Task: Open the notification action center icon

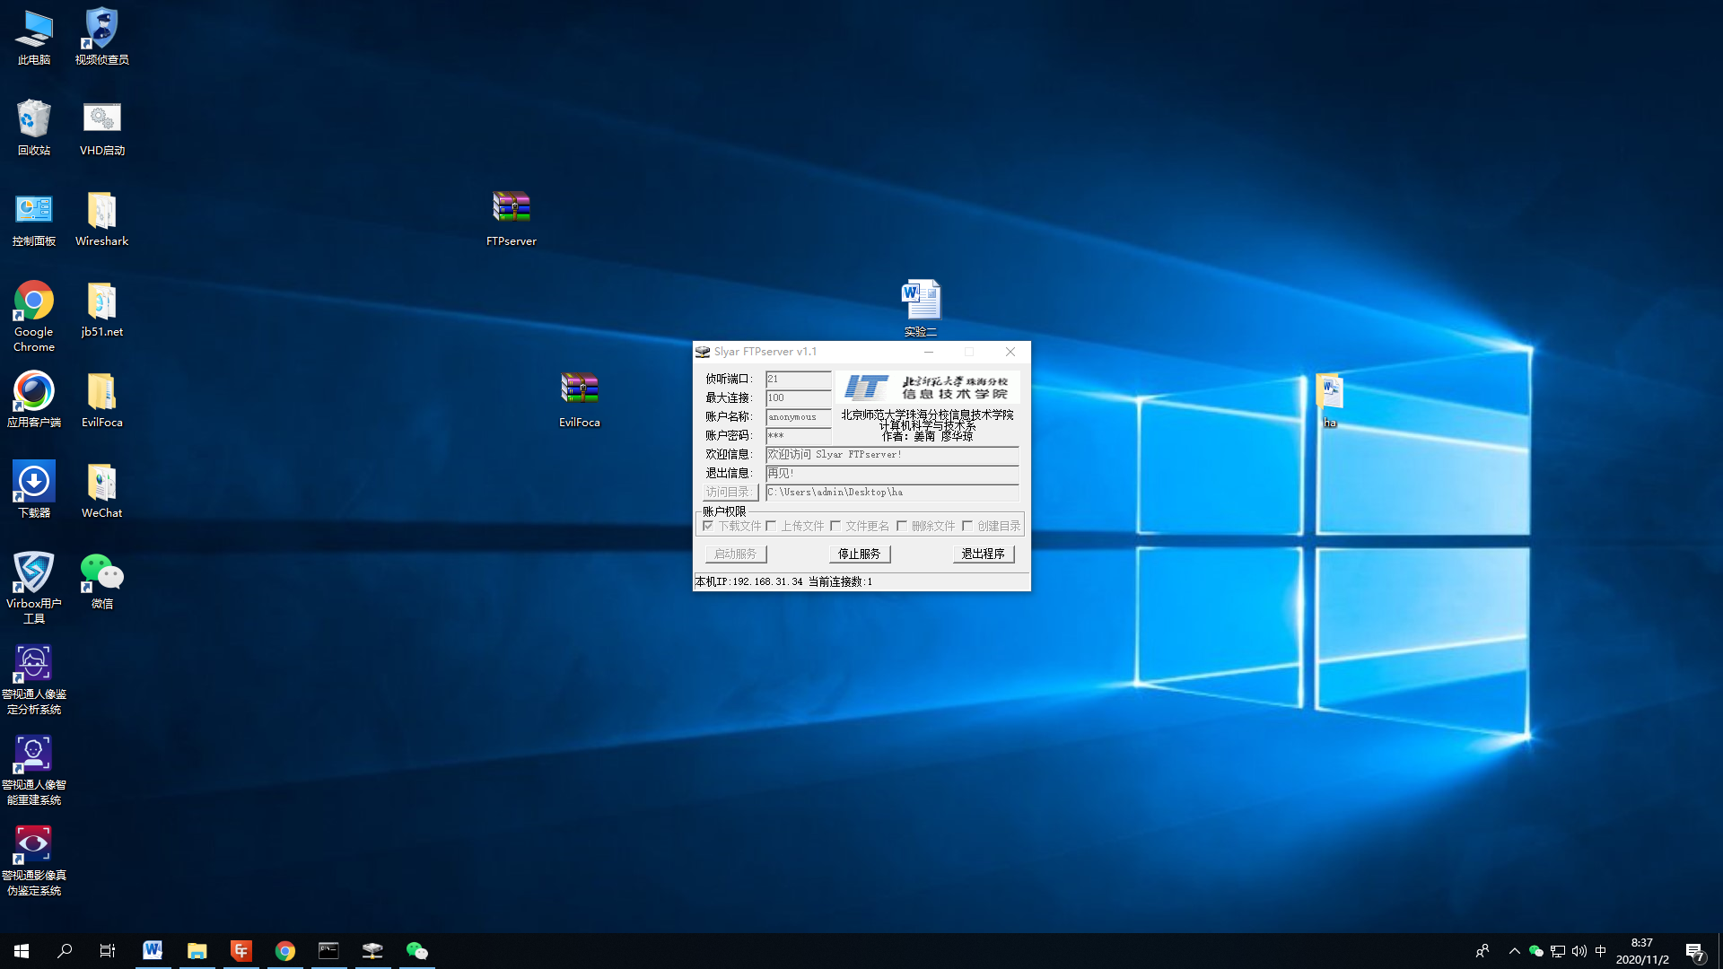Action: [1694, 950]
